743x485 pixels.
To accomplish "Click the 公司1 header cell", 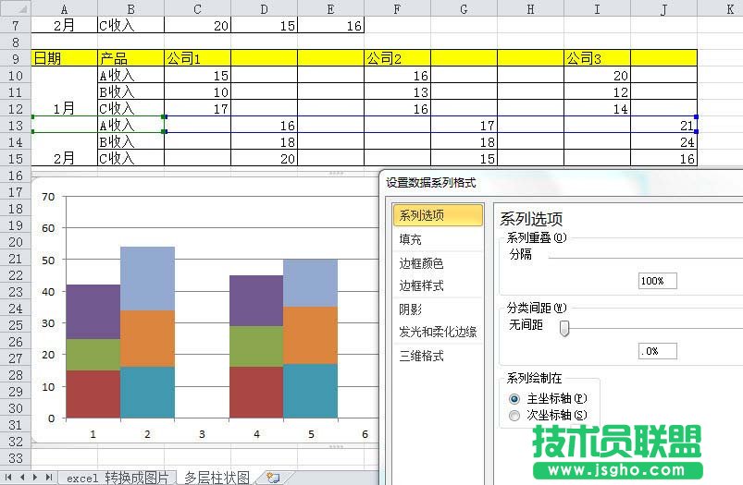I will [198, 58].
